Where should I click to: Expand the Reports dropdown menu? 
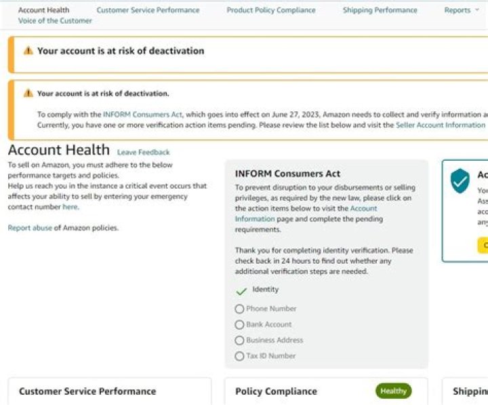461,10
